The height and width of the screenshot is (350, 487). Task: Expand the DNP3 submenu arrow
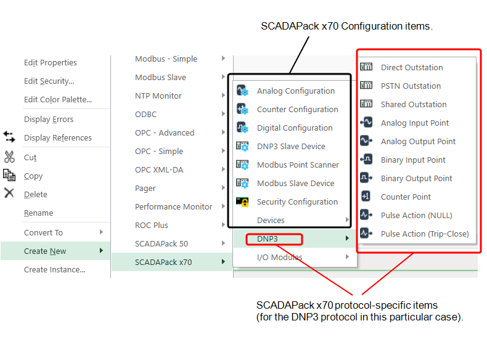[x=347, y=238]
